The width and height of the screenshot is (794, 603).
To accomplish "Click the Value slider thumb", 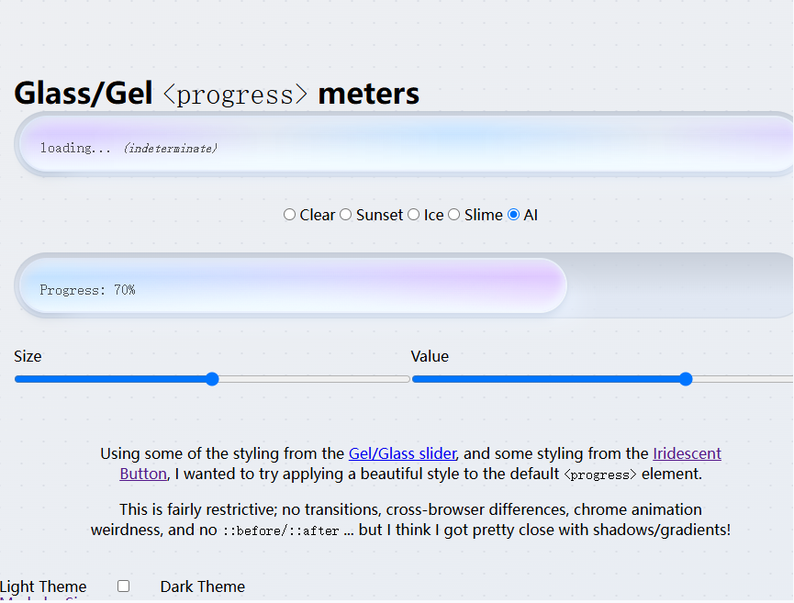I will 686,379.
